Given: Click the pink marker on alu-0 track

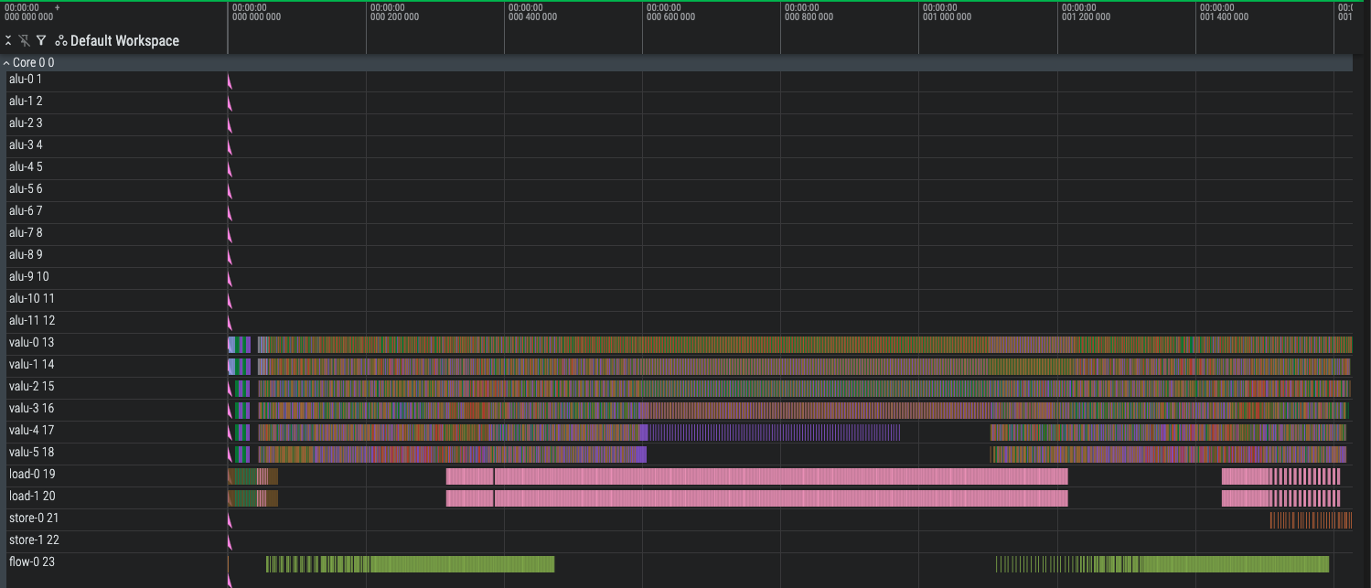Looking at the screenshot, I should (229, 79).
